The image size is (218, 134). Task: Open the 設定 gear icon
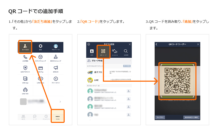click(41, 47)
